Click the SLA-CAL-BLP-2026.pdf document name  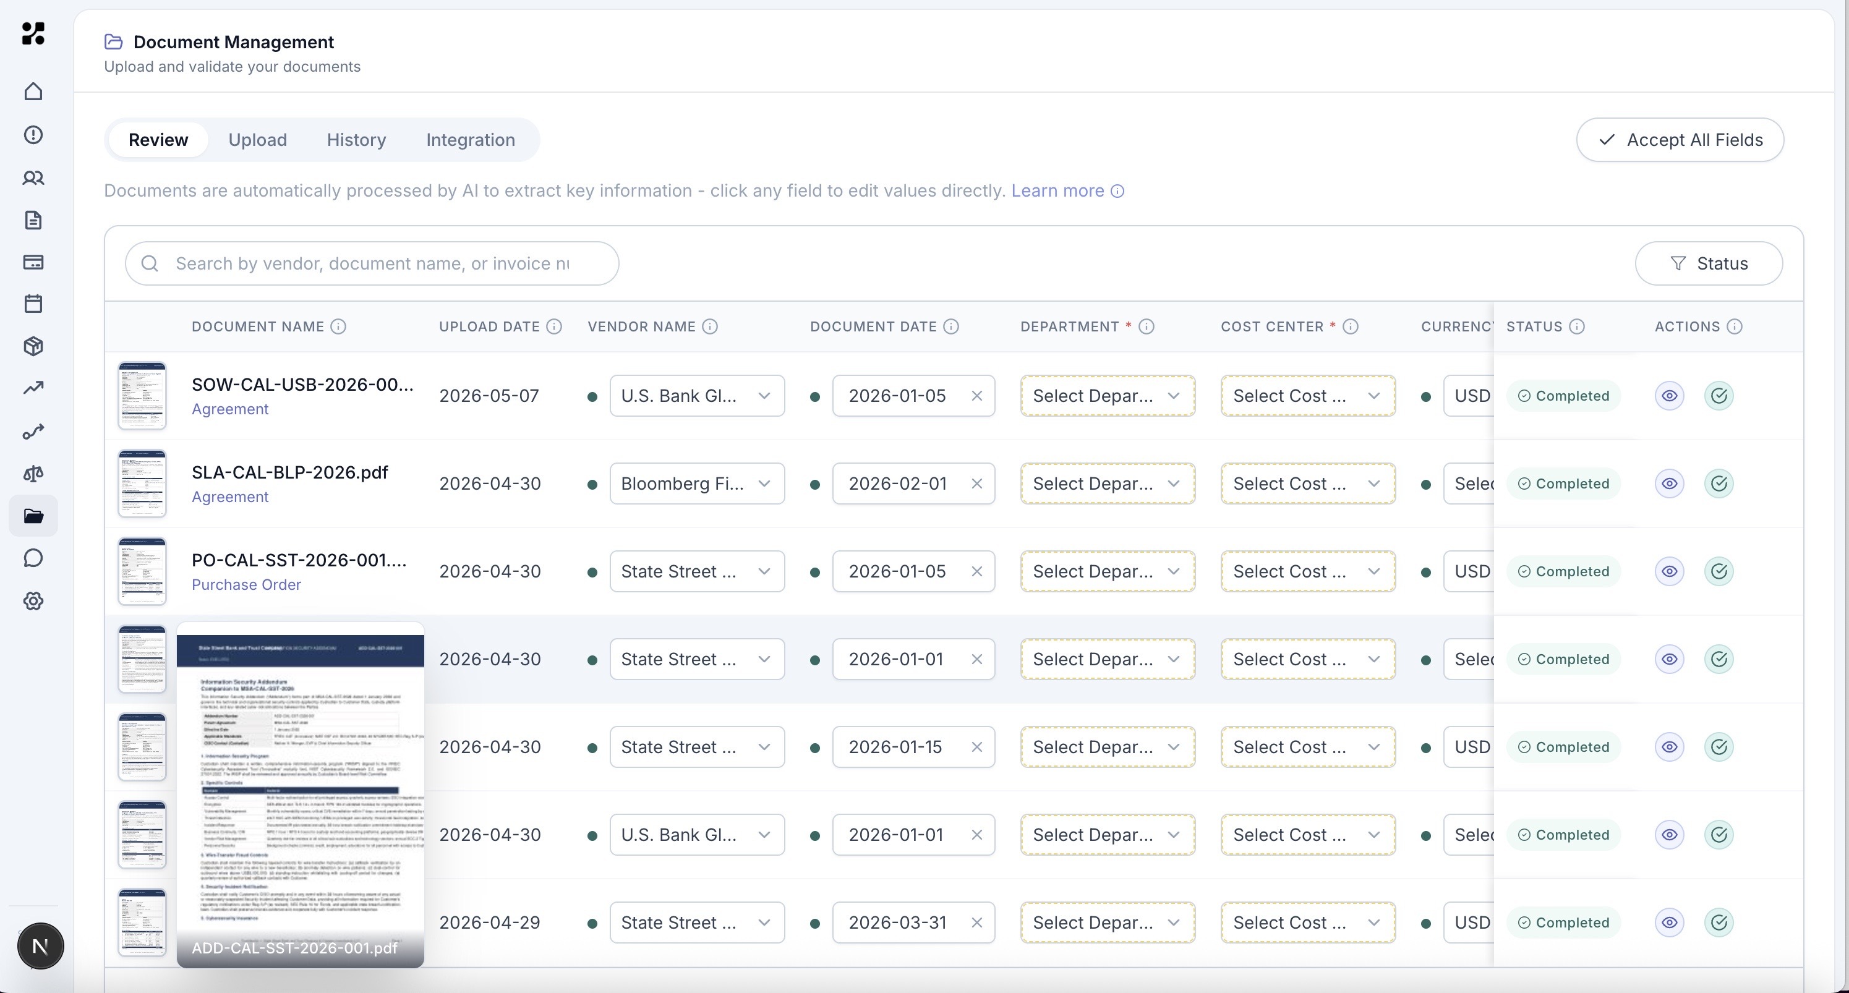[x=289, y=472]
